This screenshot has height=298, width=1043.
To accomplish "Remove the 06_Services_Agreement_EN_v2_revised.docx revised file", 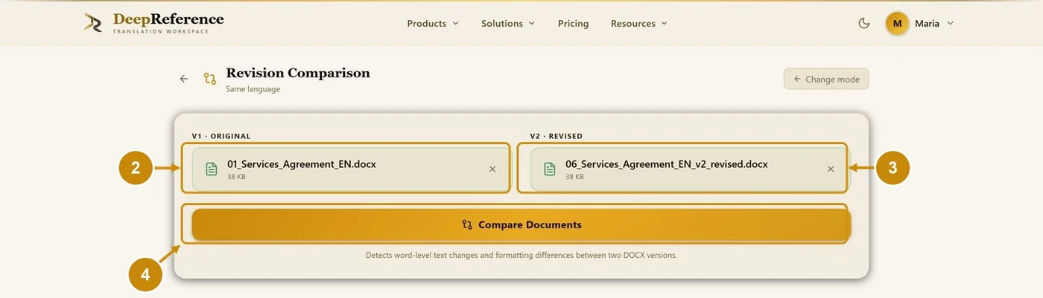I will (831, 169).
